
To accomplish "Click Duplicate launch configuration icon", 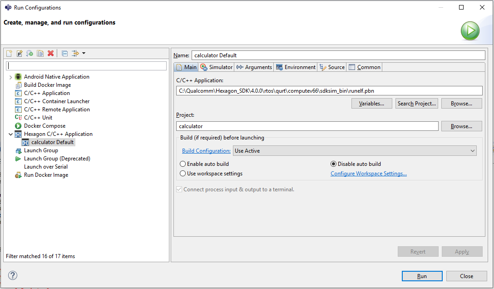I will [x=40, y=53].
